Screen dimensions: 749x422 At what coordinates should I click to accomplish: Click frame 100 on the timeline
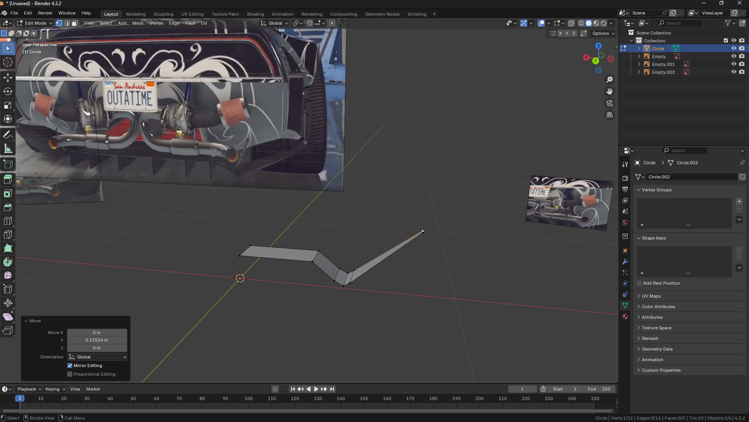tap(248, 398)
